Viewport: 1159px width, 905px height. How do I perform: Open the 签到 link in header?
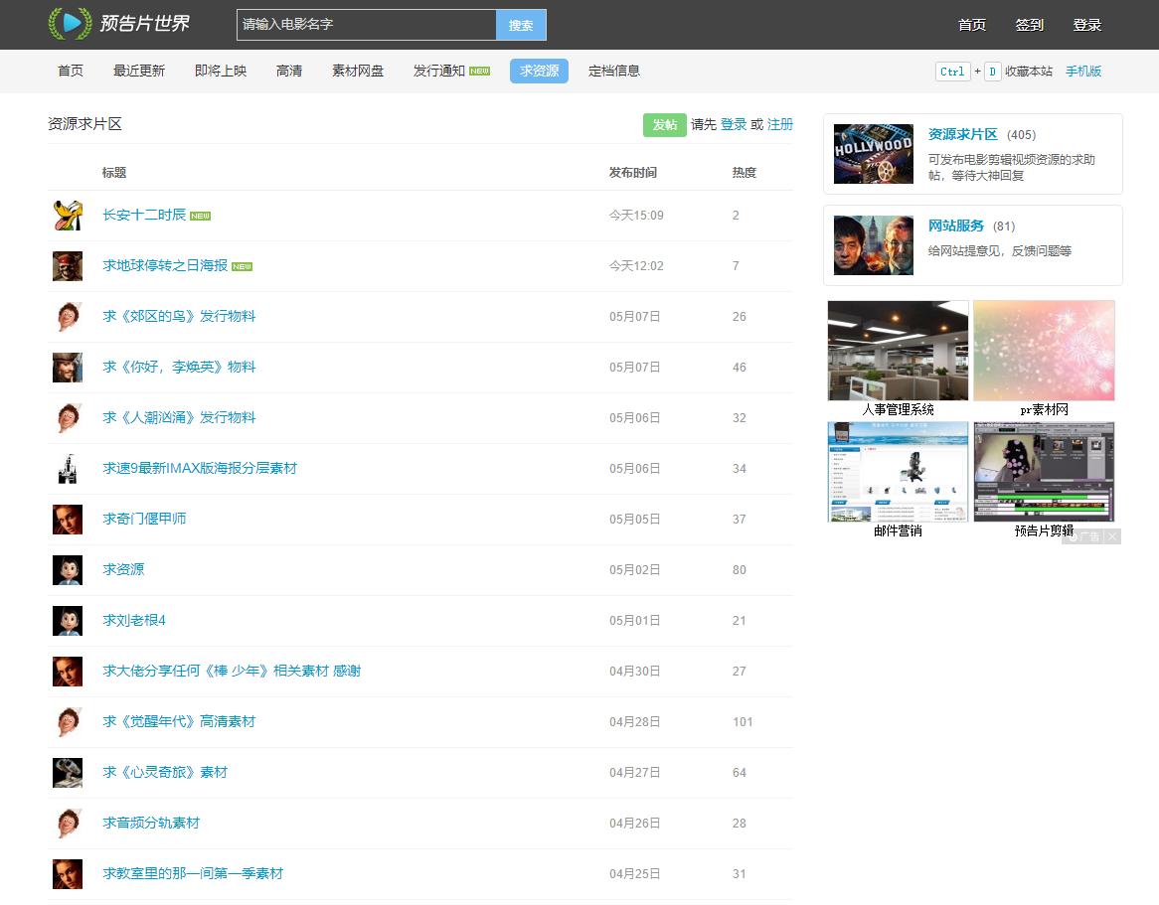point(1029,25)
